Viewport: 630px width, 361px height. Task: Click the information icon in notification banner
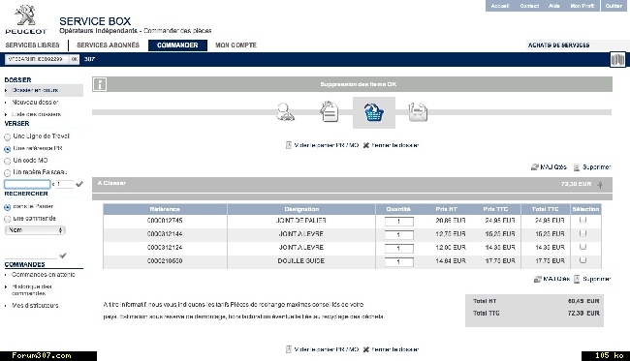100,84
